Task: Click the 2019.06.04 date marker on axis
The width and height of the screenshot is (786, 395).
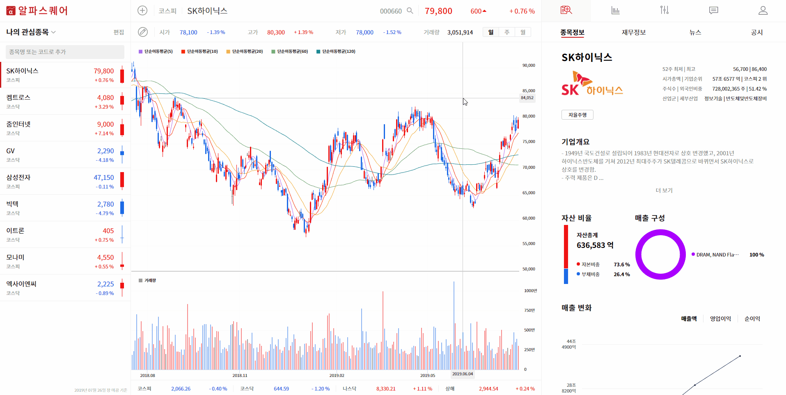Action: (x=463, y=374)
